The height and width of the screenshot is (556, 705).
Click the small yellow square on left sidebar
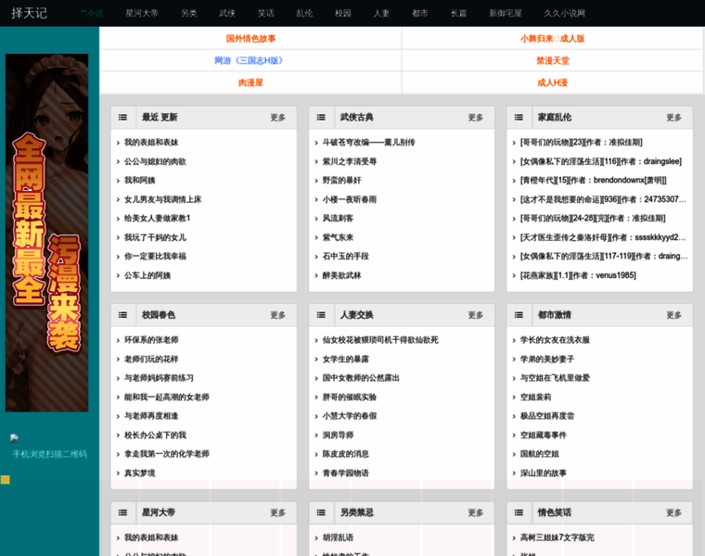click(x=6, y=479)
